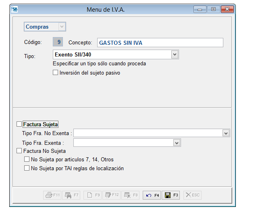Click the Código field showing 9

(x=59, y=42)
